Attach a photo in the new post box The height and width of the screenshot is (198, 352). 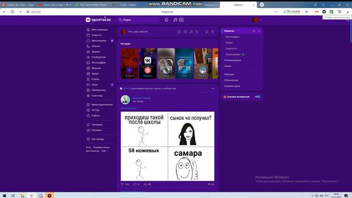click(179, 32)
